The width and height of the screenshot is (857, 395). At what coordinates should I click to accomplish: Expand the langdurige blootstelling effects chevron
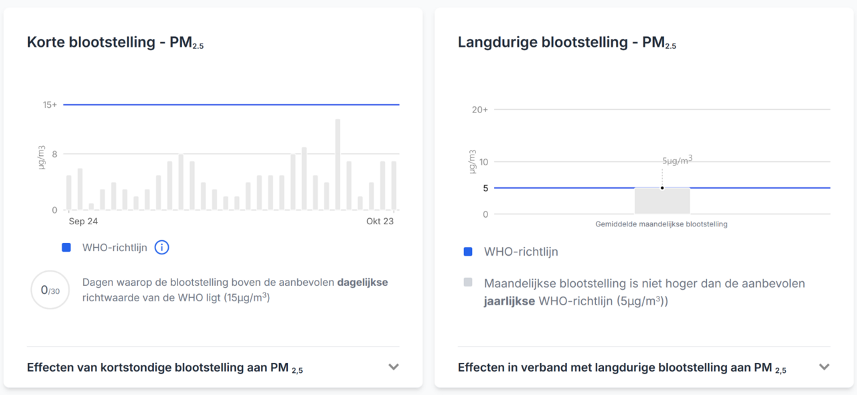(824, 367)
